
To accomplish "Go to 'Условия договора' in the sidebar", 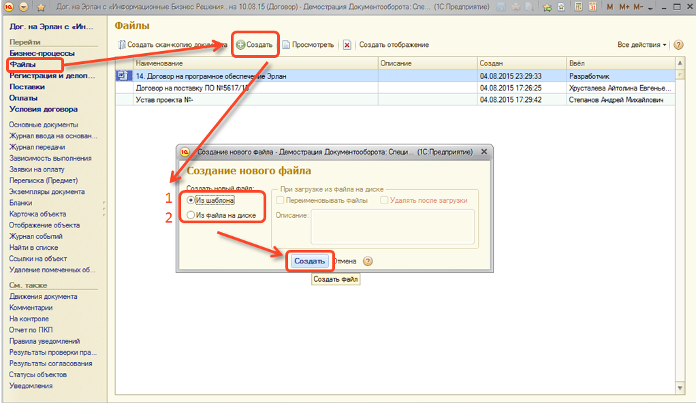I will pyautogui.click(x=43, y=109).
